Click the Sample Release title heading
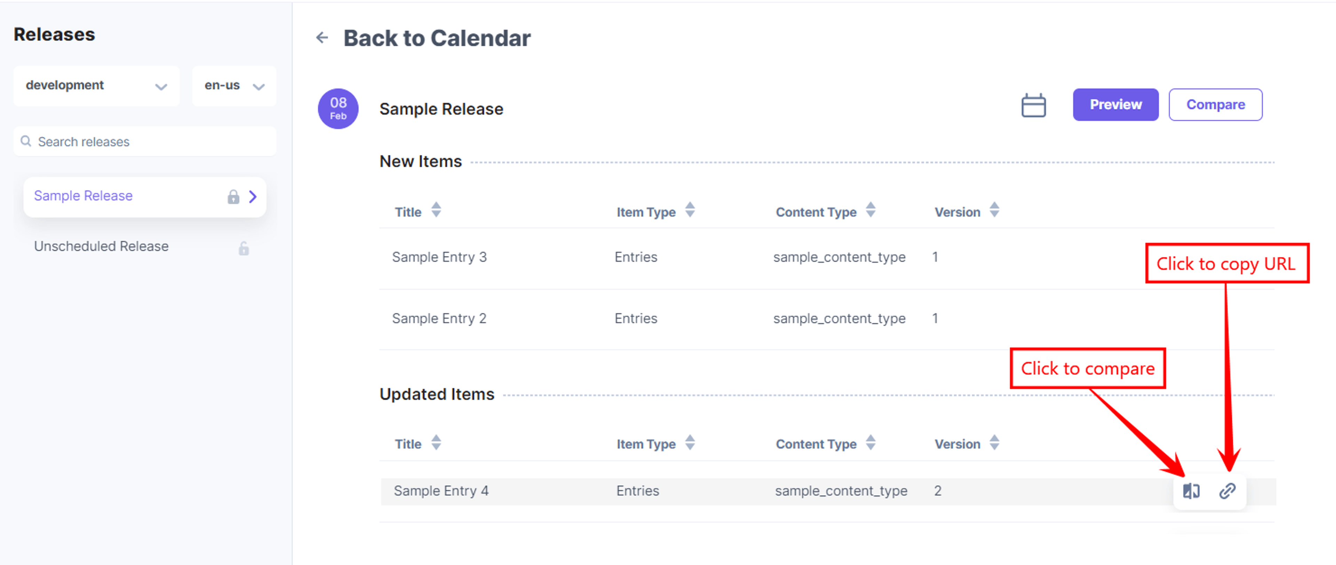1336x565 pixels. point(441,109)
